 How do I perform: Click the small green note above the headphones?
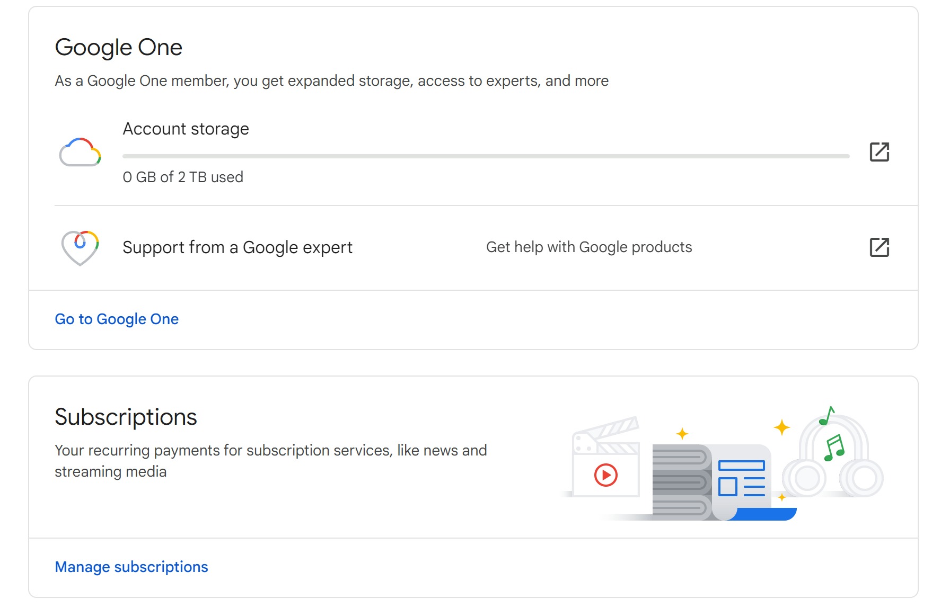tap(827, 416)
